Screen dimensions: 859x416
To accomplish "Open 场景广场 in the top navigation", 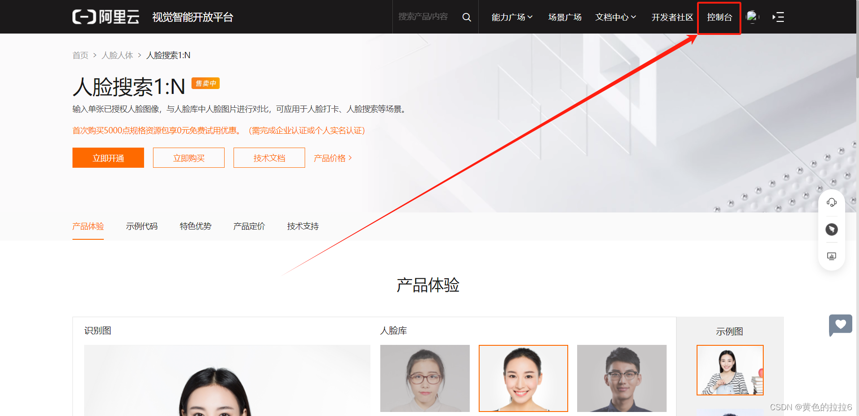I will click(x=565, y=17).
